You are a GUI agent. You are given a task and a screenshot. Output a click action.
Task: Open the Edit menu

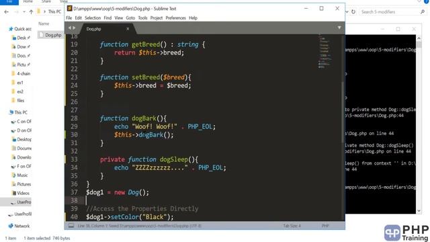tap(78, 18)
